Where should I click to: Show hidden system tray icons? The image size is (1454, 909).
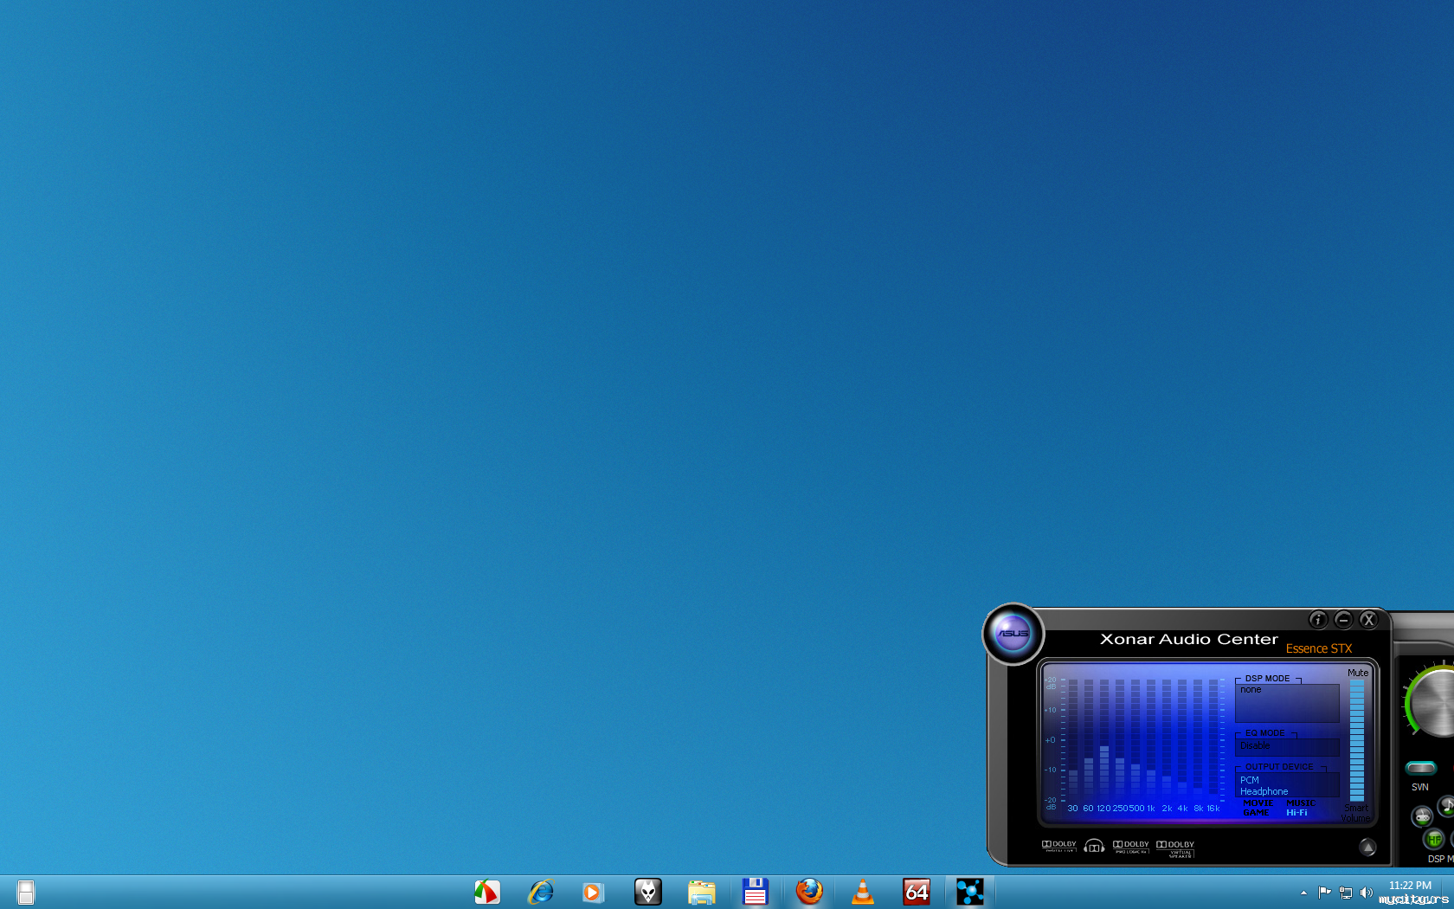coord(1303,893)
